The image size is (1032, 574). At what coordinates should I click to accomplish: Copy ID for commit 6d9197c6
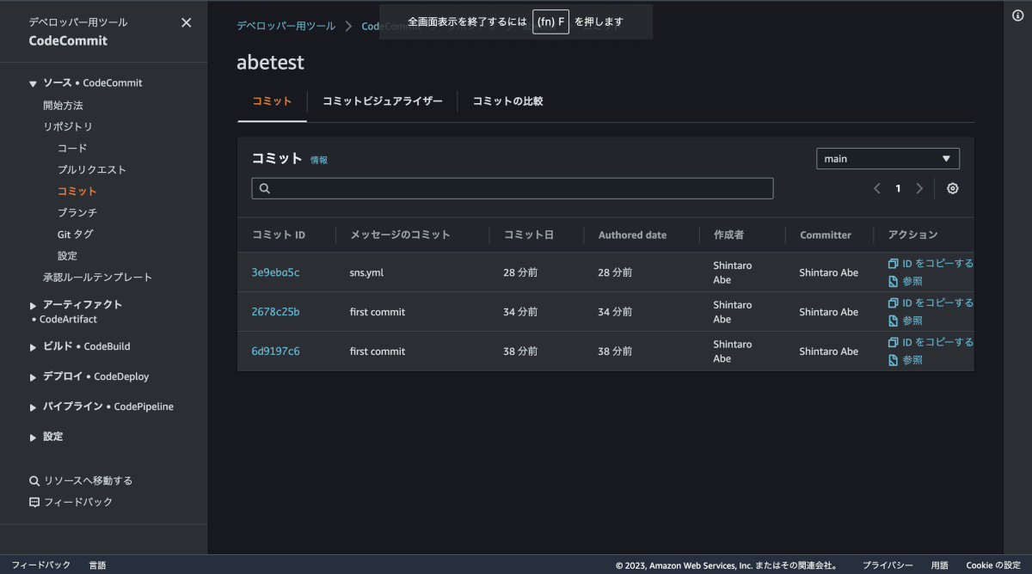click(931, 342)
